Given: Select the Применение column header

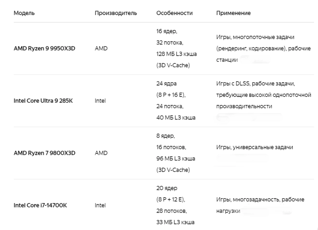Looking at the screenshot, I should tap(233, 13).
